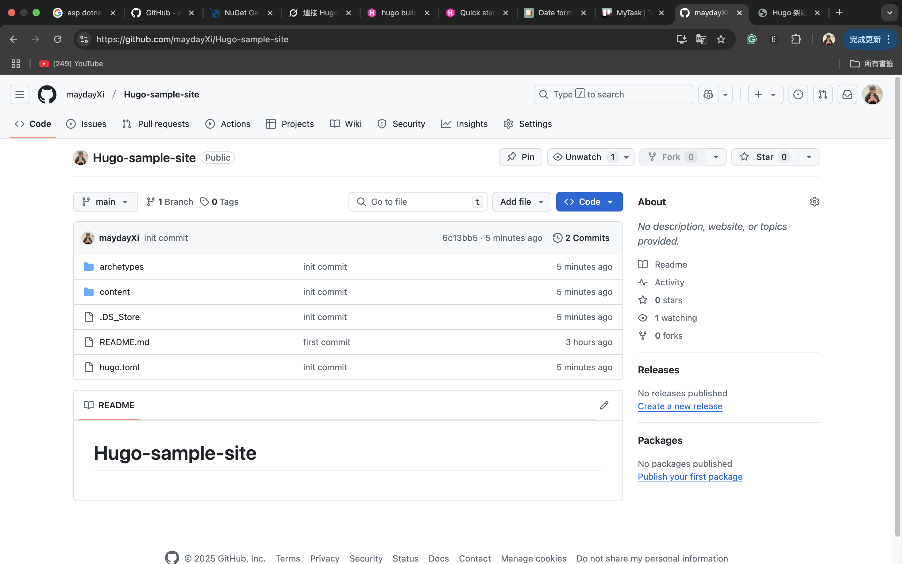Open the 2 Commits history

click(x=581, y=238)
